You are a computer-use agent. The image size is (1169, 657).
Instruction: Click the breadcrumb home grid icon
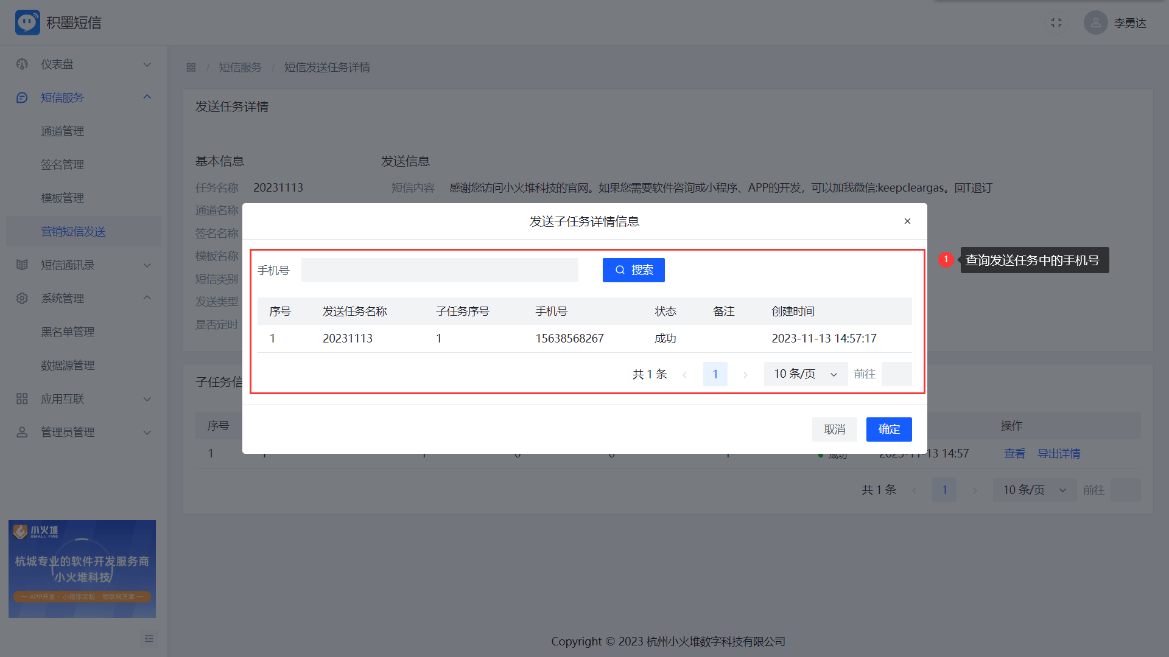(191, 68)
